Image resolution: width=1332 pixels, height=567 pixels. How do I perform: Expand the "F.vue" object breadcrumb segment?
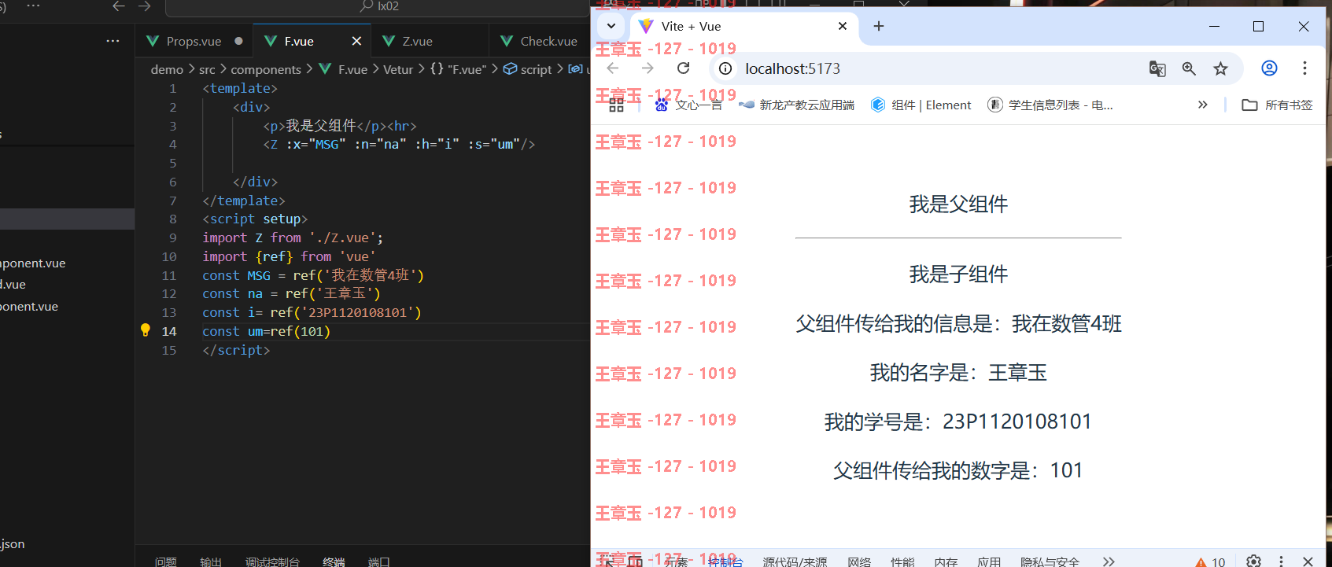coord(459,69)
